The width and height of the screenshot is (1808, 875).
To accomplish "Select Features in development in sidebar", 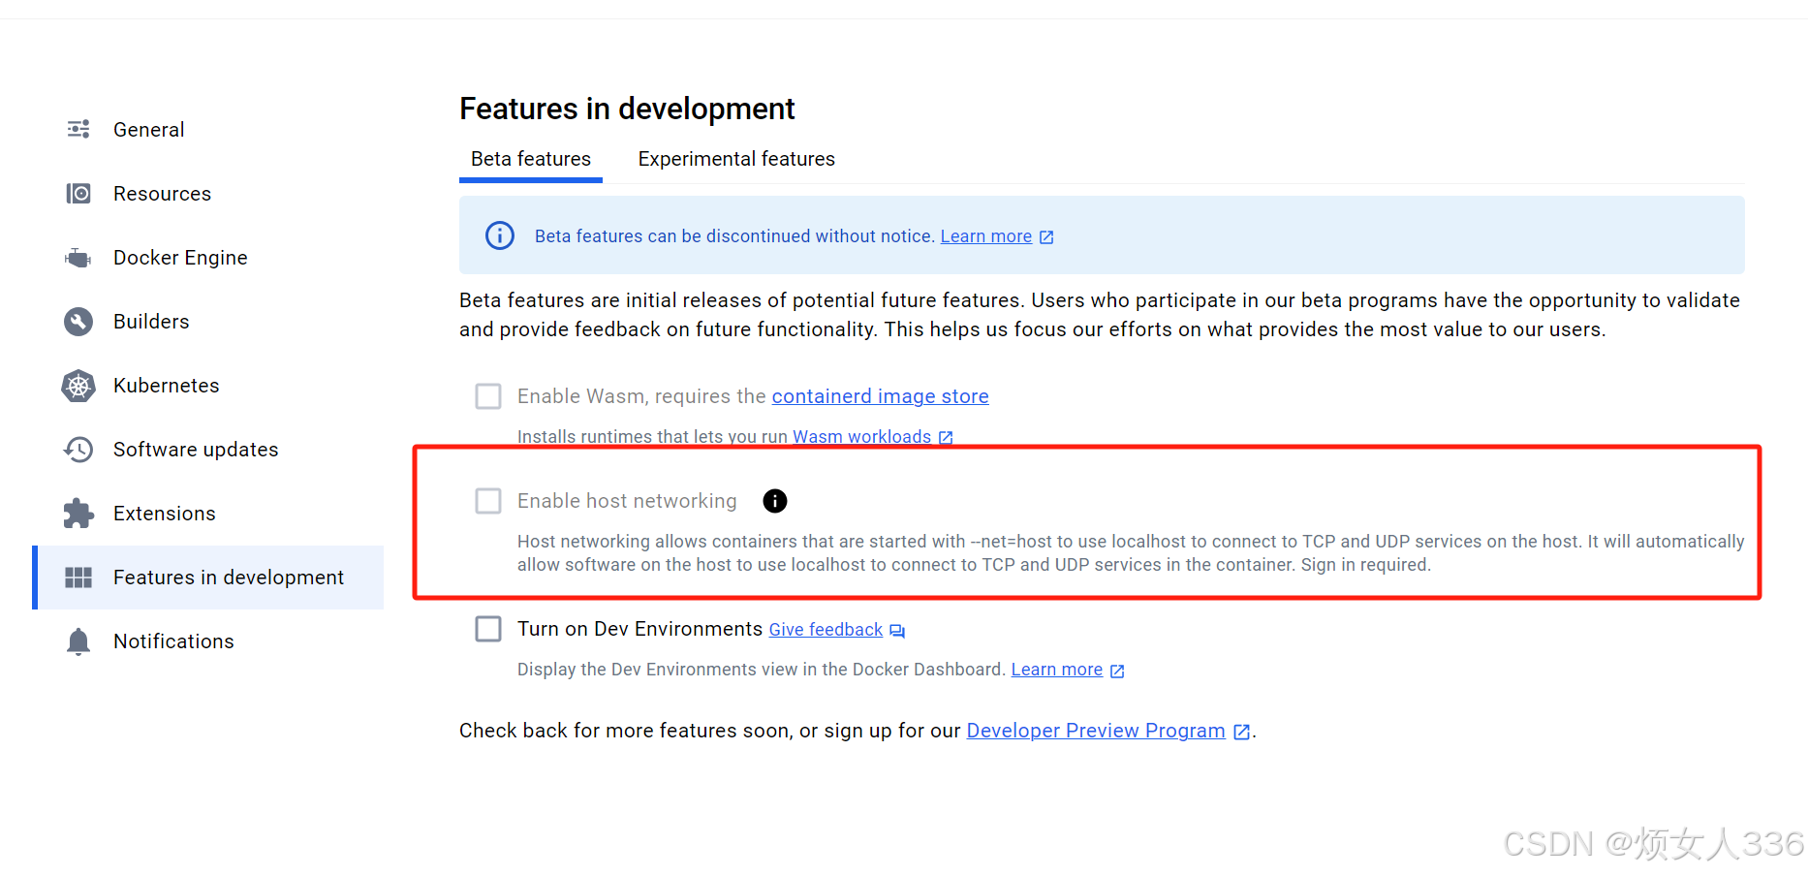I will tap(229, 577).
